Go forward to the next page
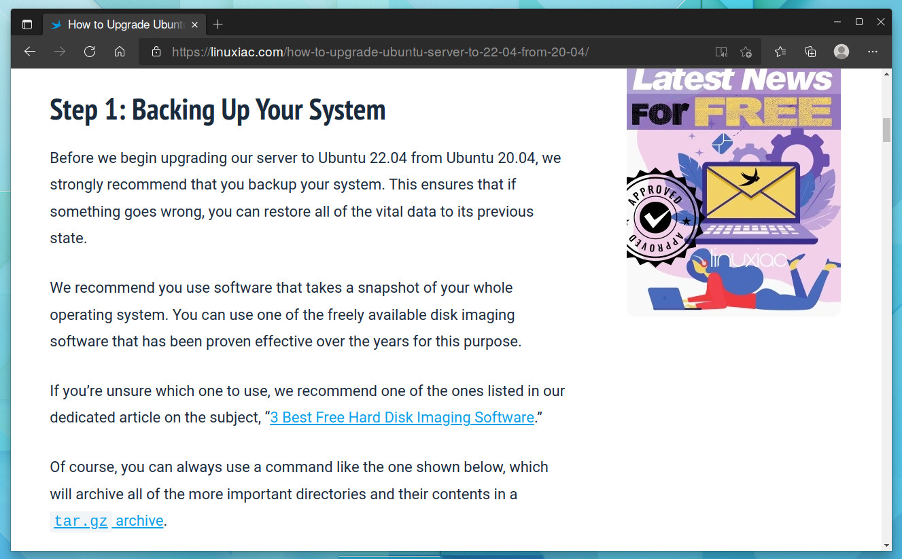Image resolution: width=902 pixels, height=559 pixels. 60,52
